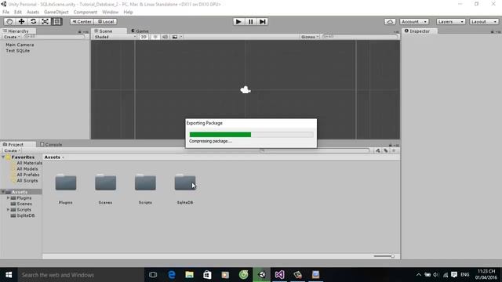The height and width of the screenshot is (282, 502).
Task: Click the Hierarchy search field
Action: [x=54, y=37]
